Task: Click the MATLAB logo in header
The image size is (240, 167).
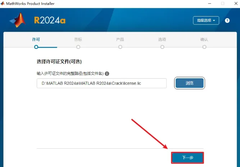Action: (18, 20)
